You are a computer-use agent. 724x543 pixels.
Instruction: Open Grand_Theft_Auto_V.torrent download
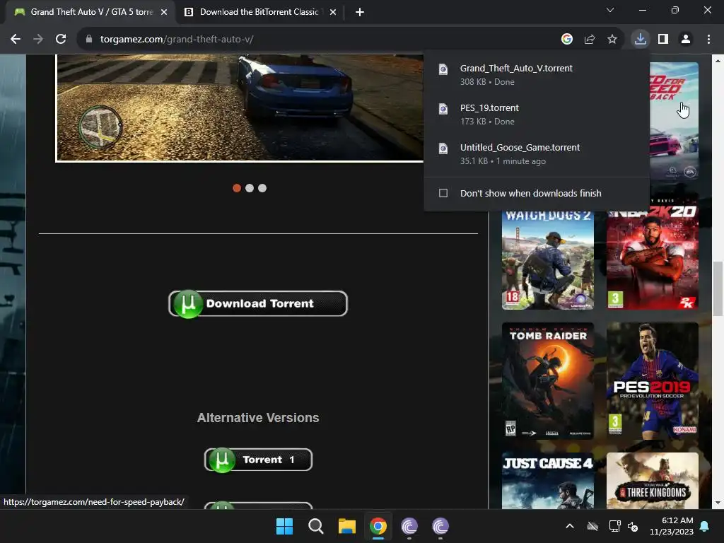point(536,75)
